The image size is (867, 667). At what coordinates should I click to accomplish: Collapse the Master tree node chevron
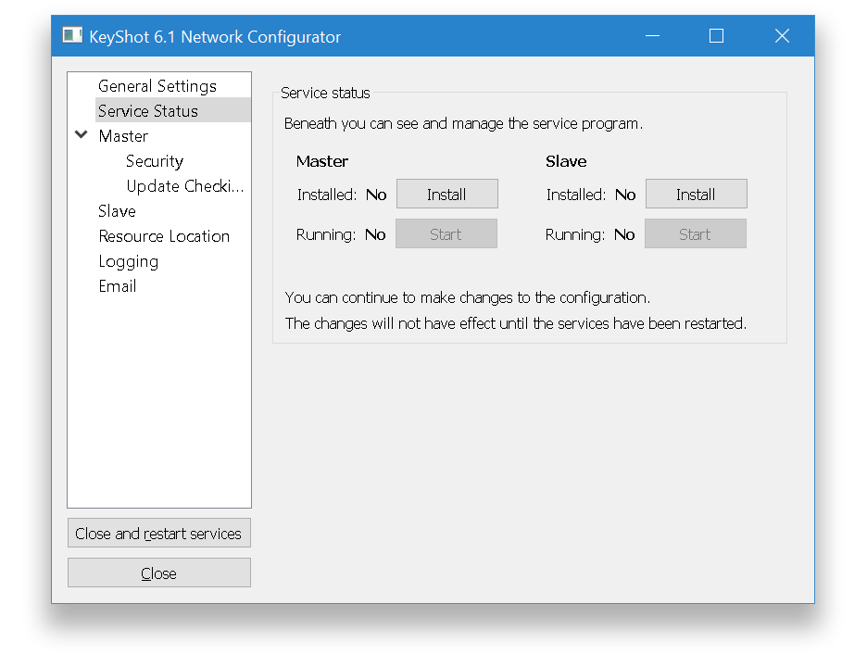tap(82, 134)
